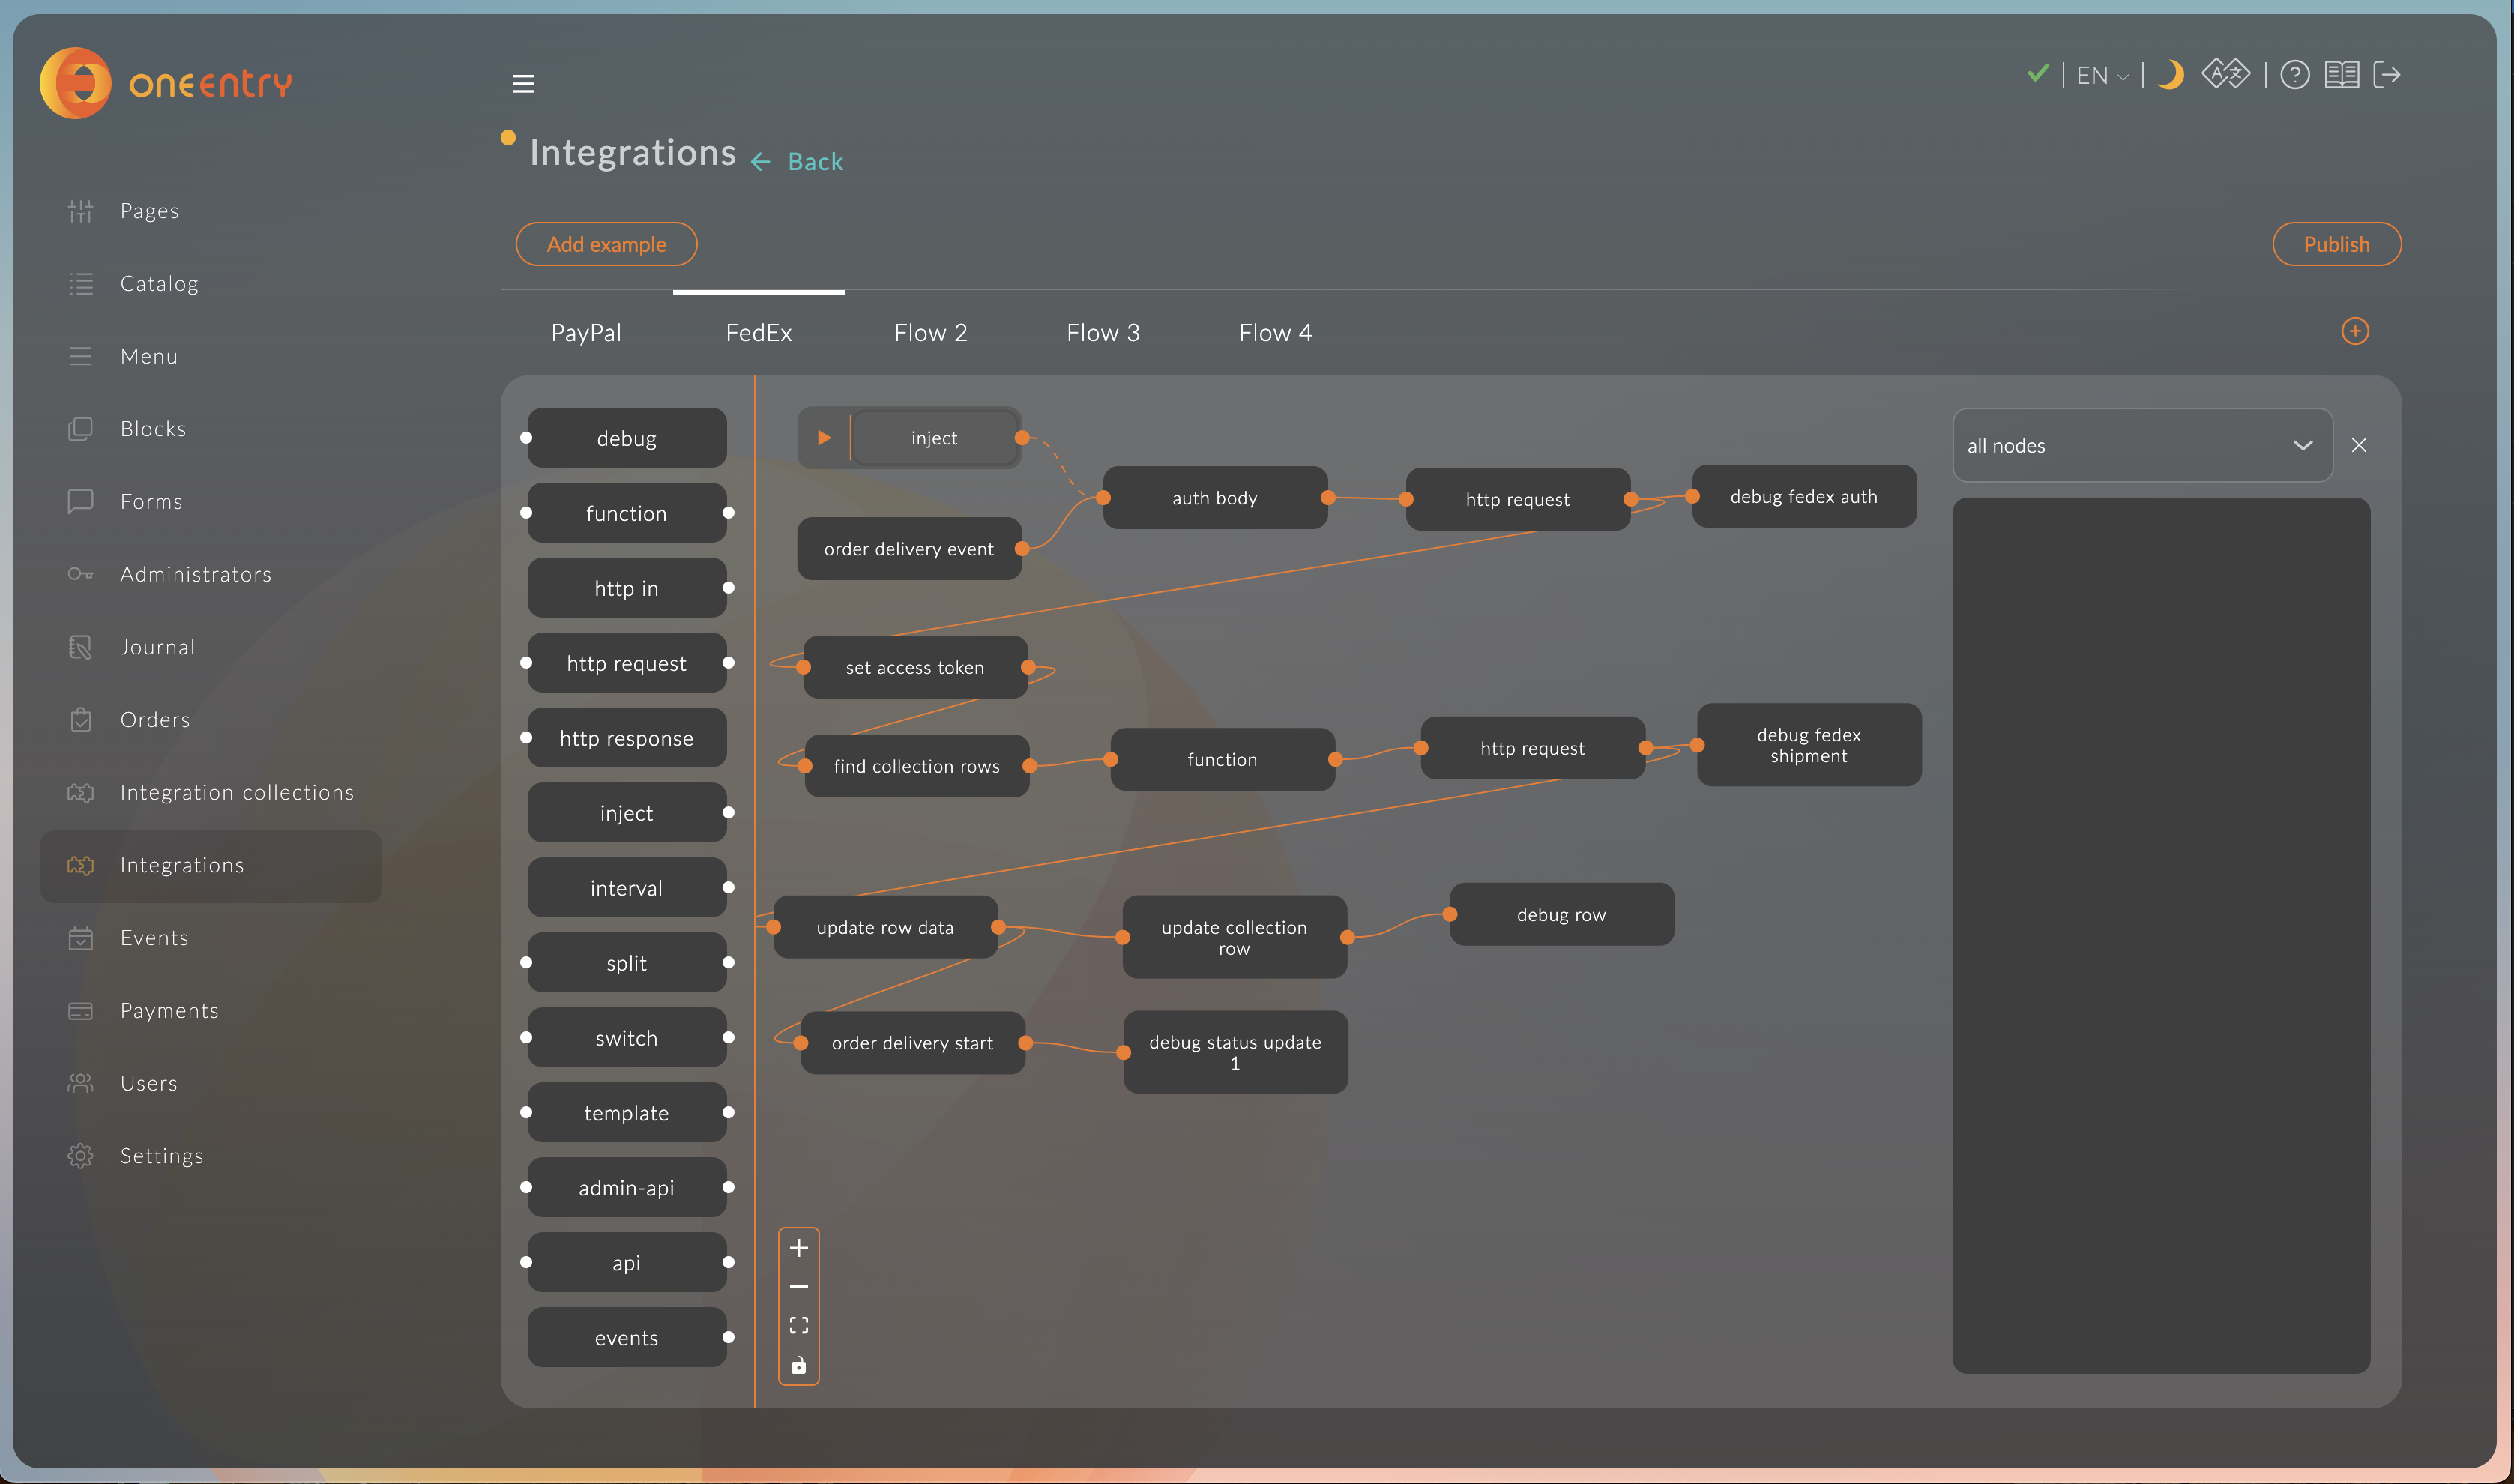Add a new flow tab
The image size is (2514, 1484).
[2355, 331]
